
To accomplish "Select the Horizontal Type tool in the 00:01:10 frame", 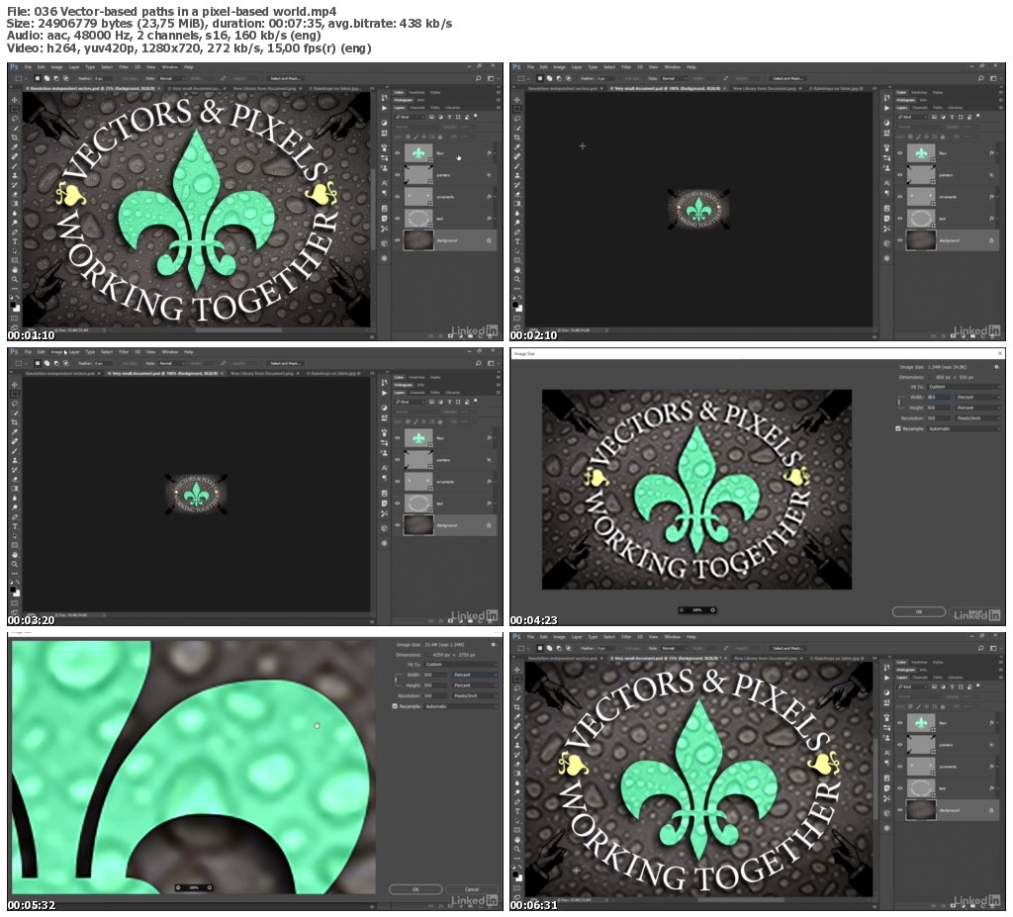I will coord(14,241).
